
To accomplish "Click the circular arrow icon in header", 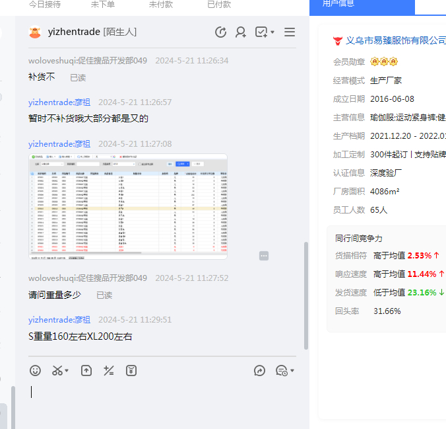I will coord(221,32).
